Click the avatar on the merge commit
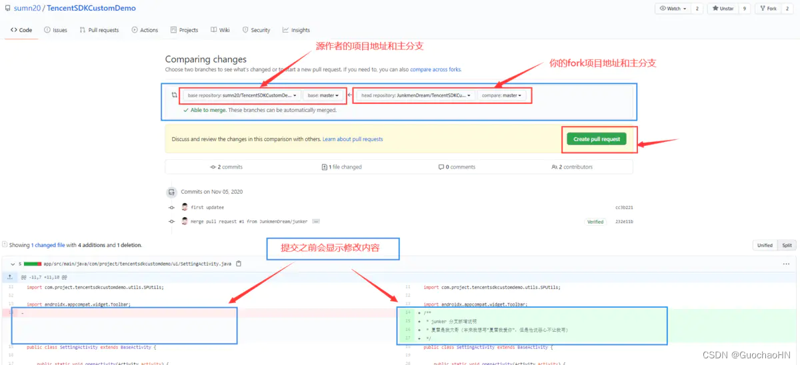Viewport: 800px width, 365px height. (185, 221)
